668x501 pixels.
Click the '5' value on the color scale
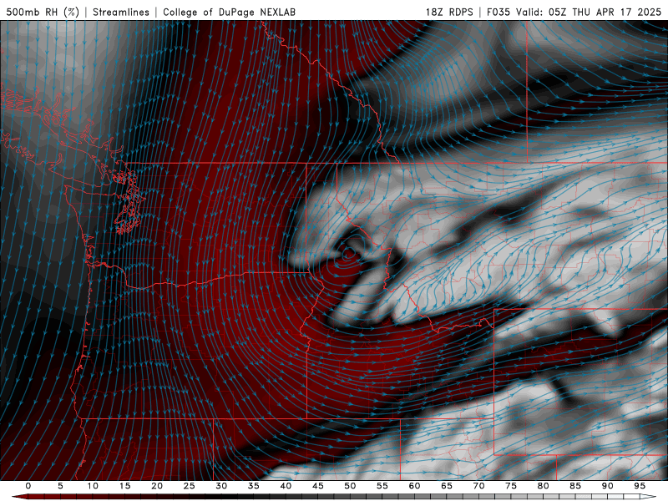(x=60, y=486)
